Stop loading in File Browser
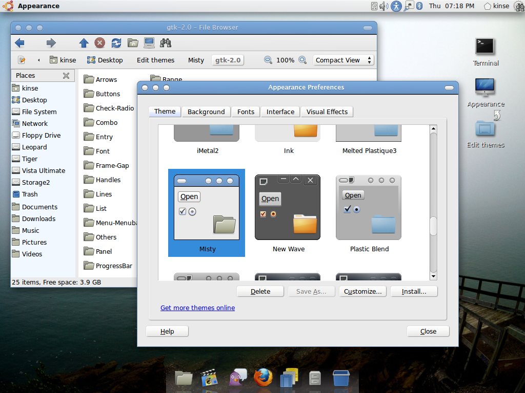The height and width of the screenshot is (393, 525). point(100,43)
